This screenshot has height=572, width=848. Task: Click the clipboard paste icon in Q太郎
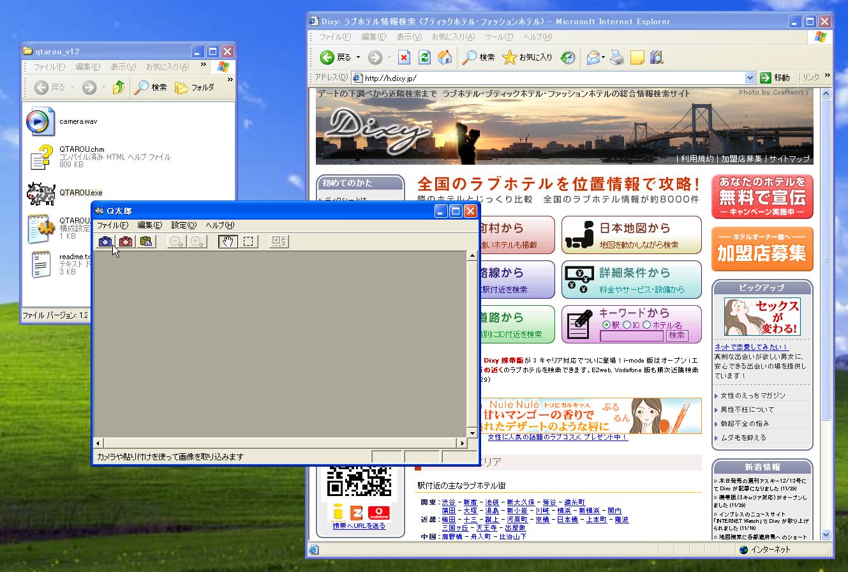pos(147,241)
